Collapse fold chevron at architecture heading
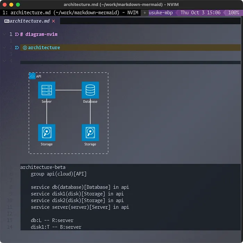Viewport: 243px width, 243px height. 4,48
